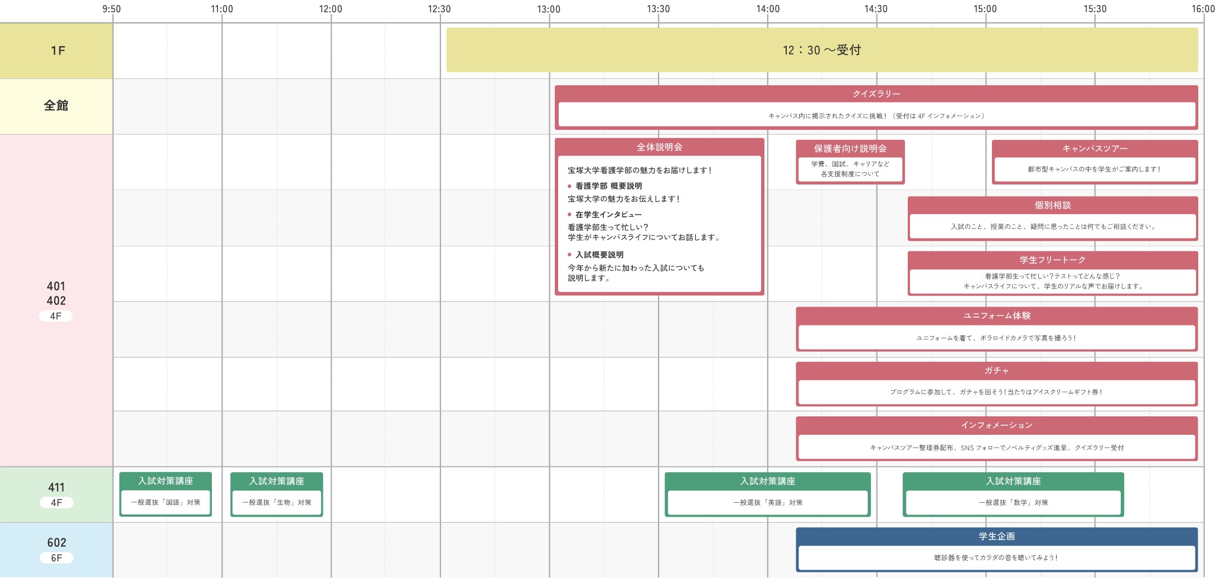Choose the 入試対策講座 for 数学
Screen dimensions: 1220x578
pyautogui.click(x=1013, y=494)
